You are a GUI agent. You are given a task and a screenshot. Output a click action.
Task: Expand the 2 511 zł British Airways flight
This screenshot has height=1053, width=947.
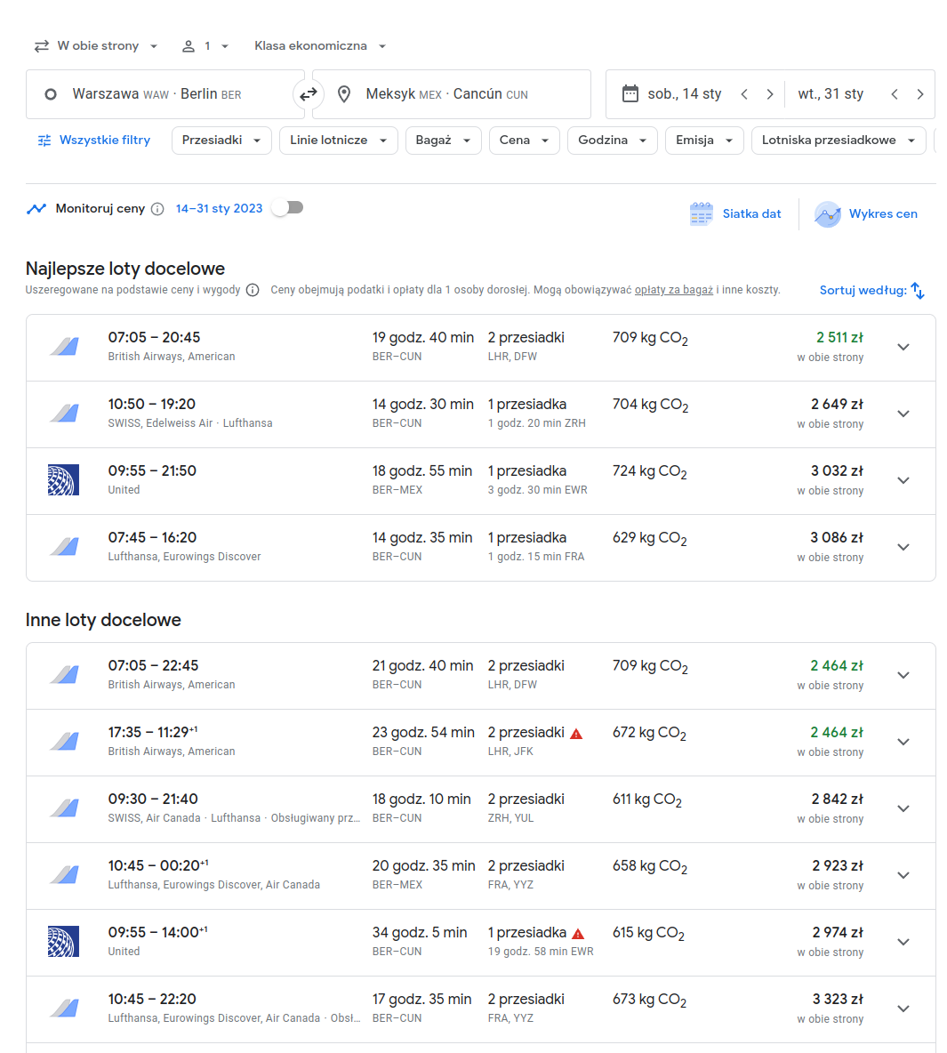coord(903,347)
